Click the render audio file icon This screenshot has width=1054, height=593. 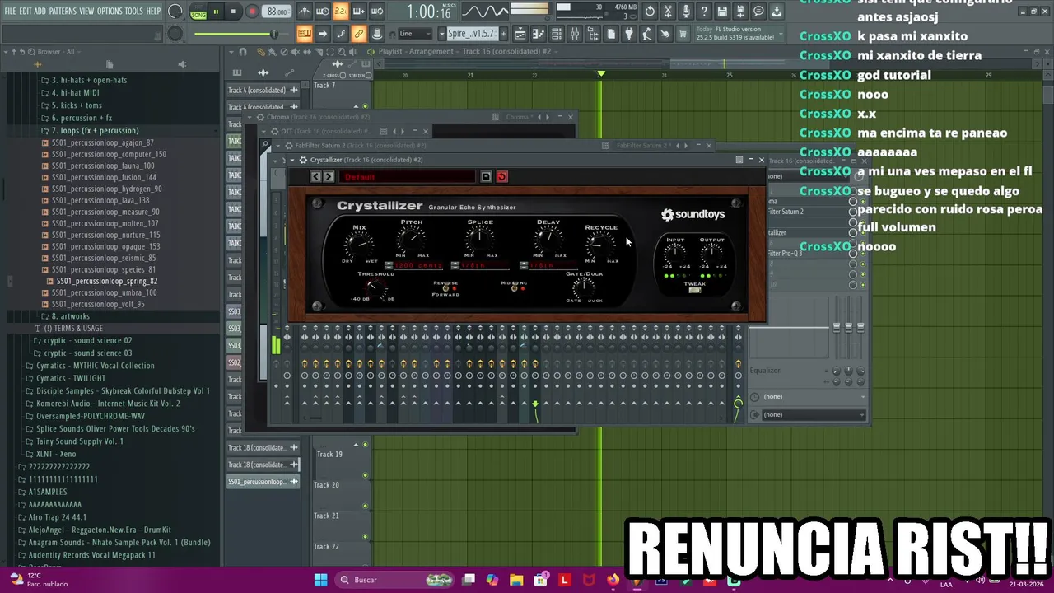(740, 12)
